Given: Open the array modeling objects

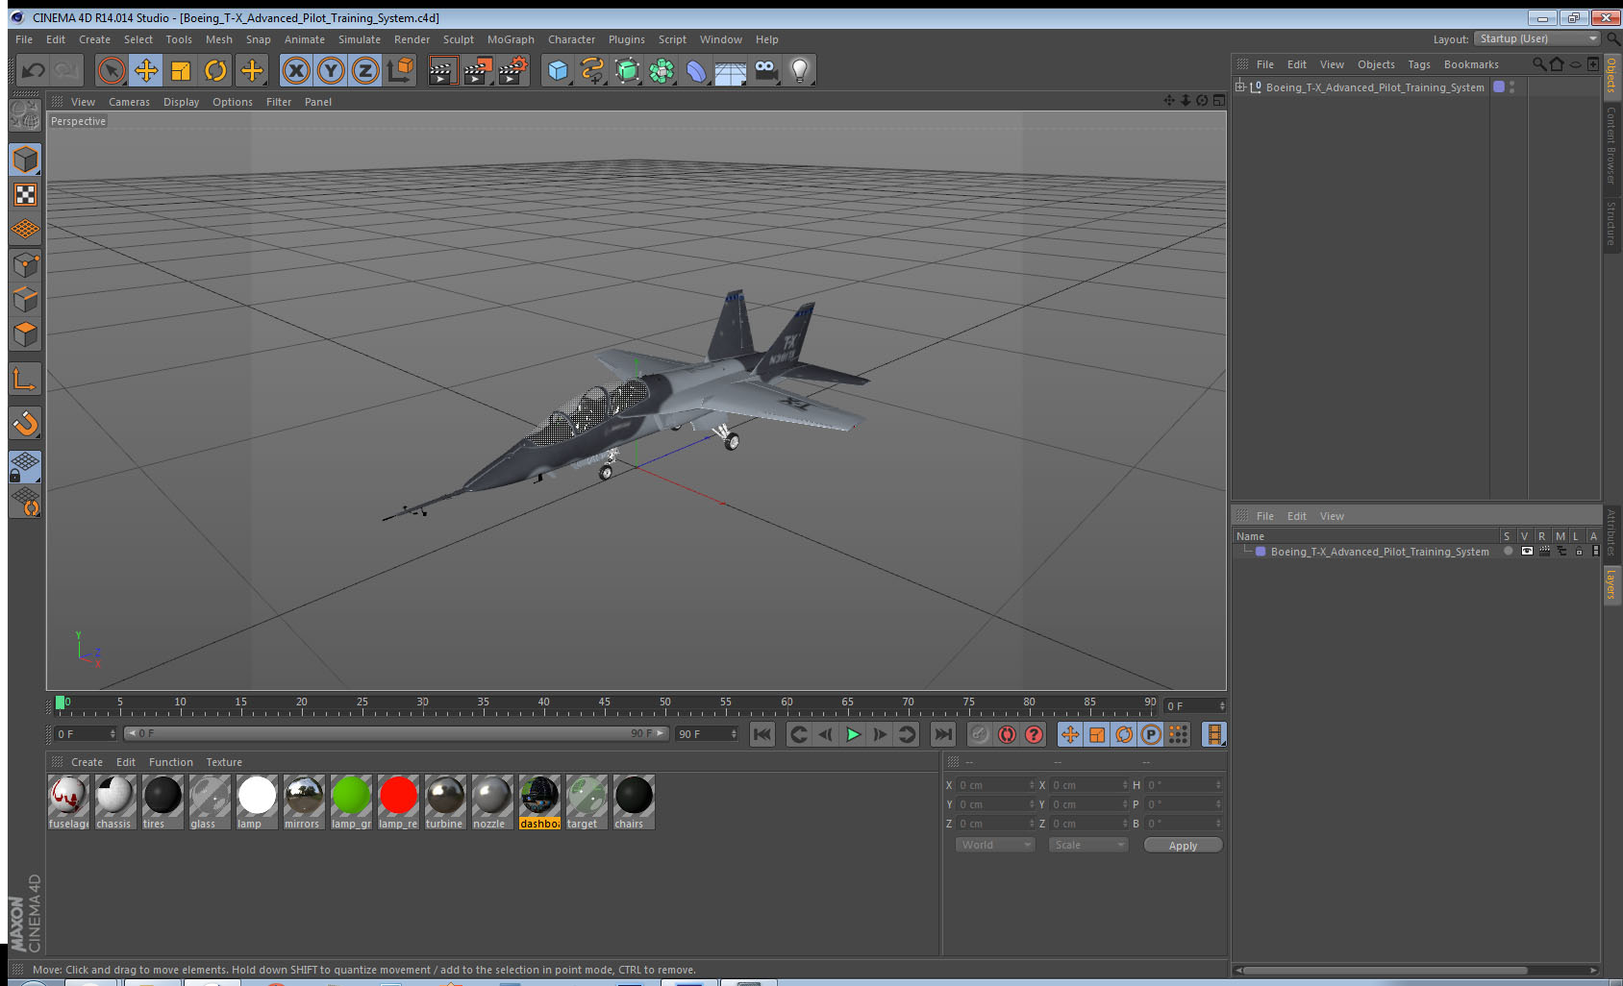Looking at the screenshot, I should [662, 70].
